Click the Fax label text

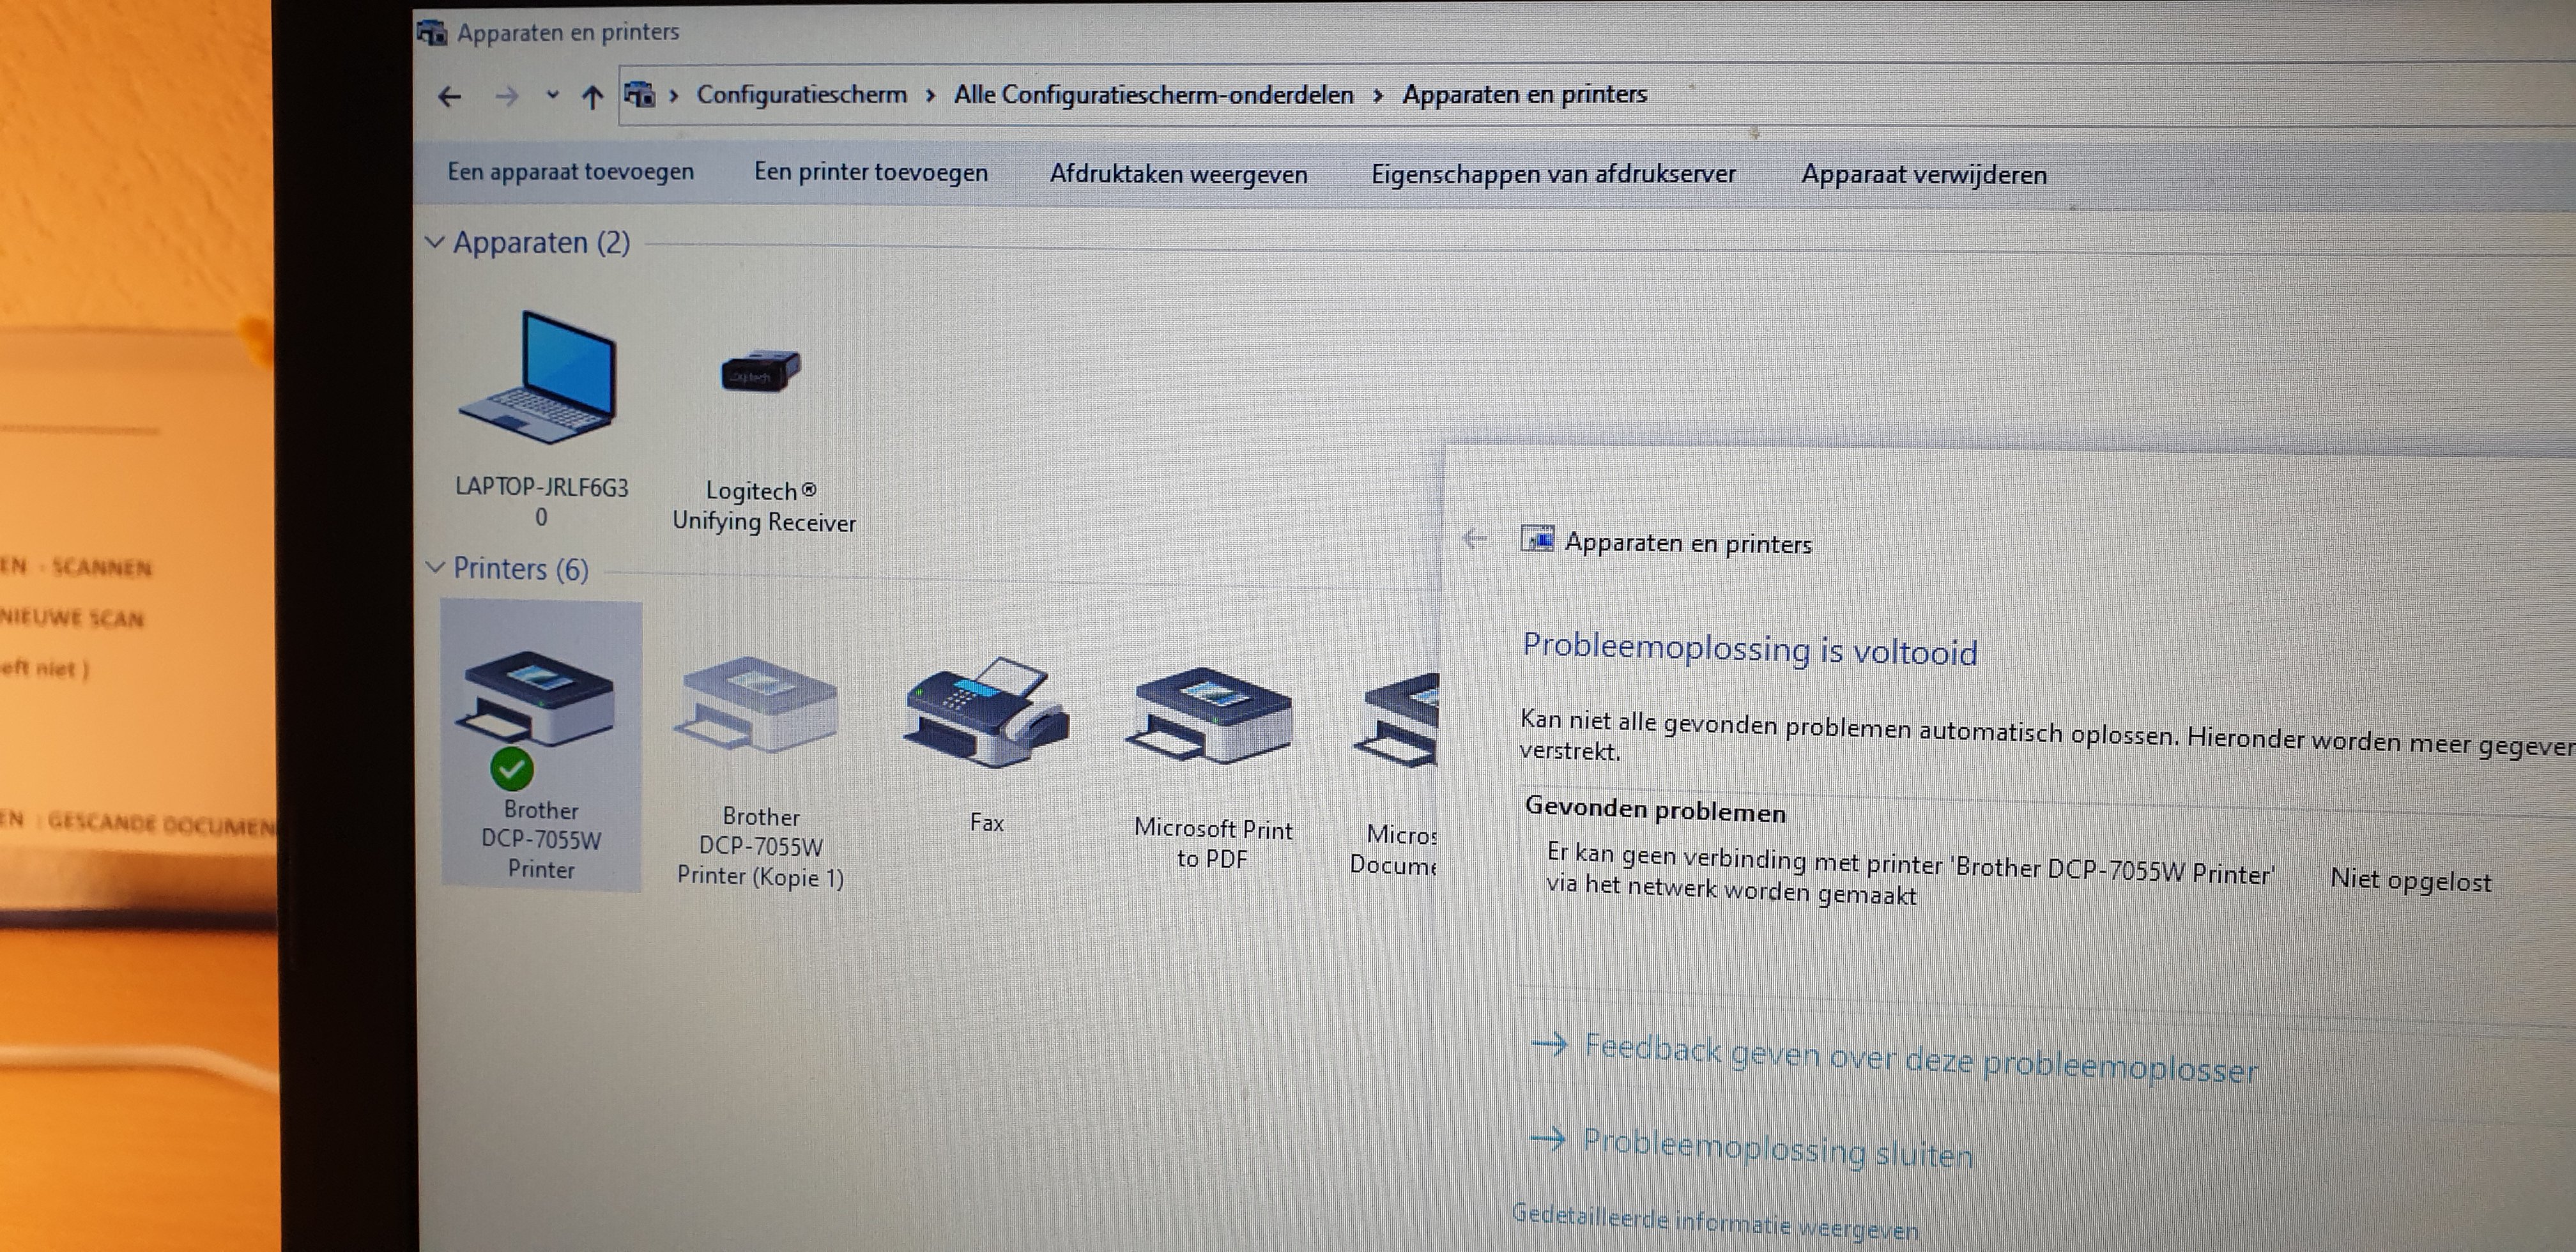pos(986,823)
